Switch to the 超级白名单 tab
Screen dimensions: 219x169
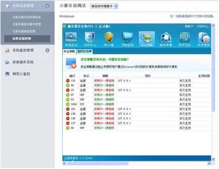click(x=85, y=51)
